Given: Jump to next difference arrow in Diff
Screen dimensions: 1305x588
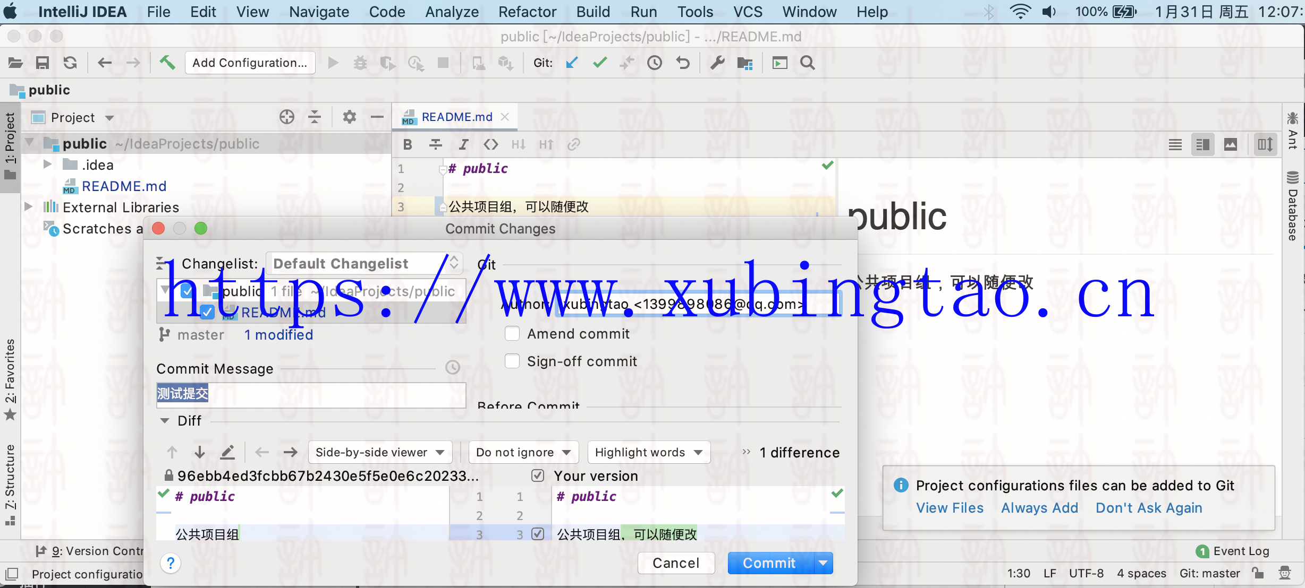Looking at the screenshot, I should [x=200, y=452].
